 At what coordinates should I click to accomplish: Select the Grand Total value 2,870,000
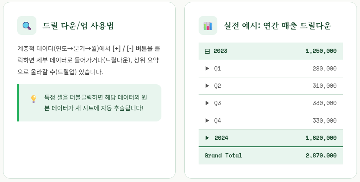321,156
